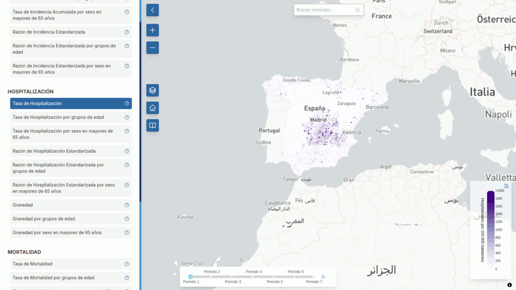This screenshot has width=516, height=290.
Task: Open help for Razón de Hospitalización Estandarizada por grupos de edad
Action: (x=127, y=165)
